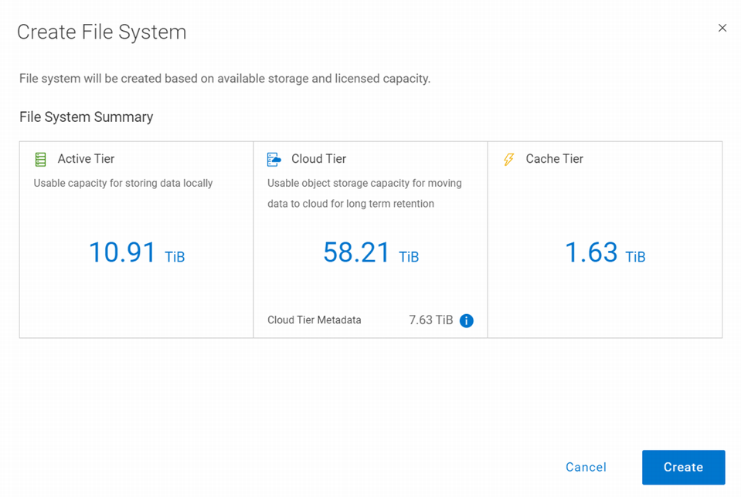Screen dimensions: 741x497
Task: Click the Cloud Tier Metadata label
Action: (x=314, y=320)
